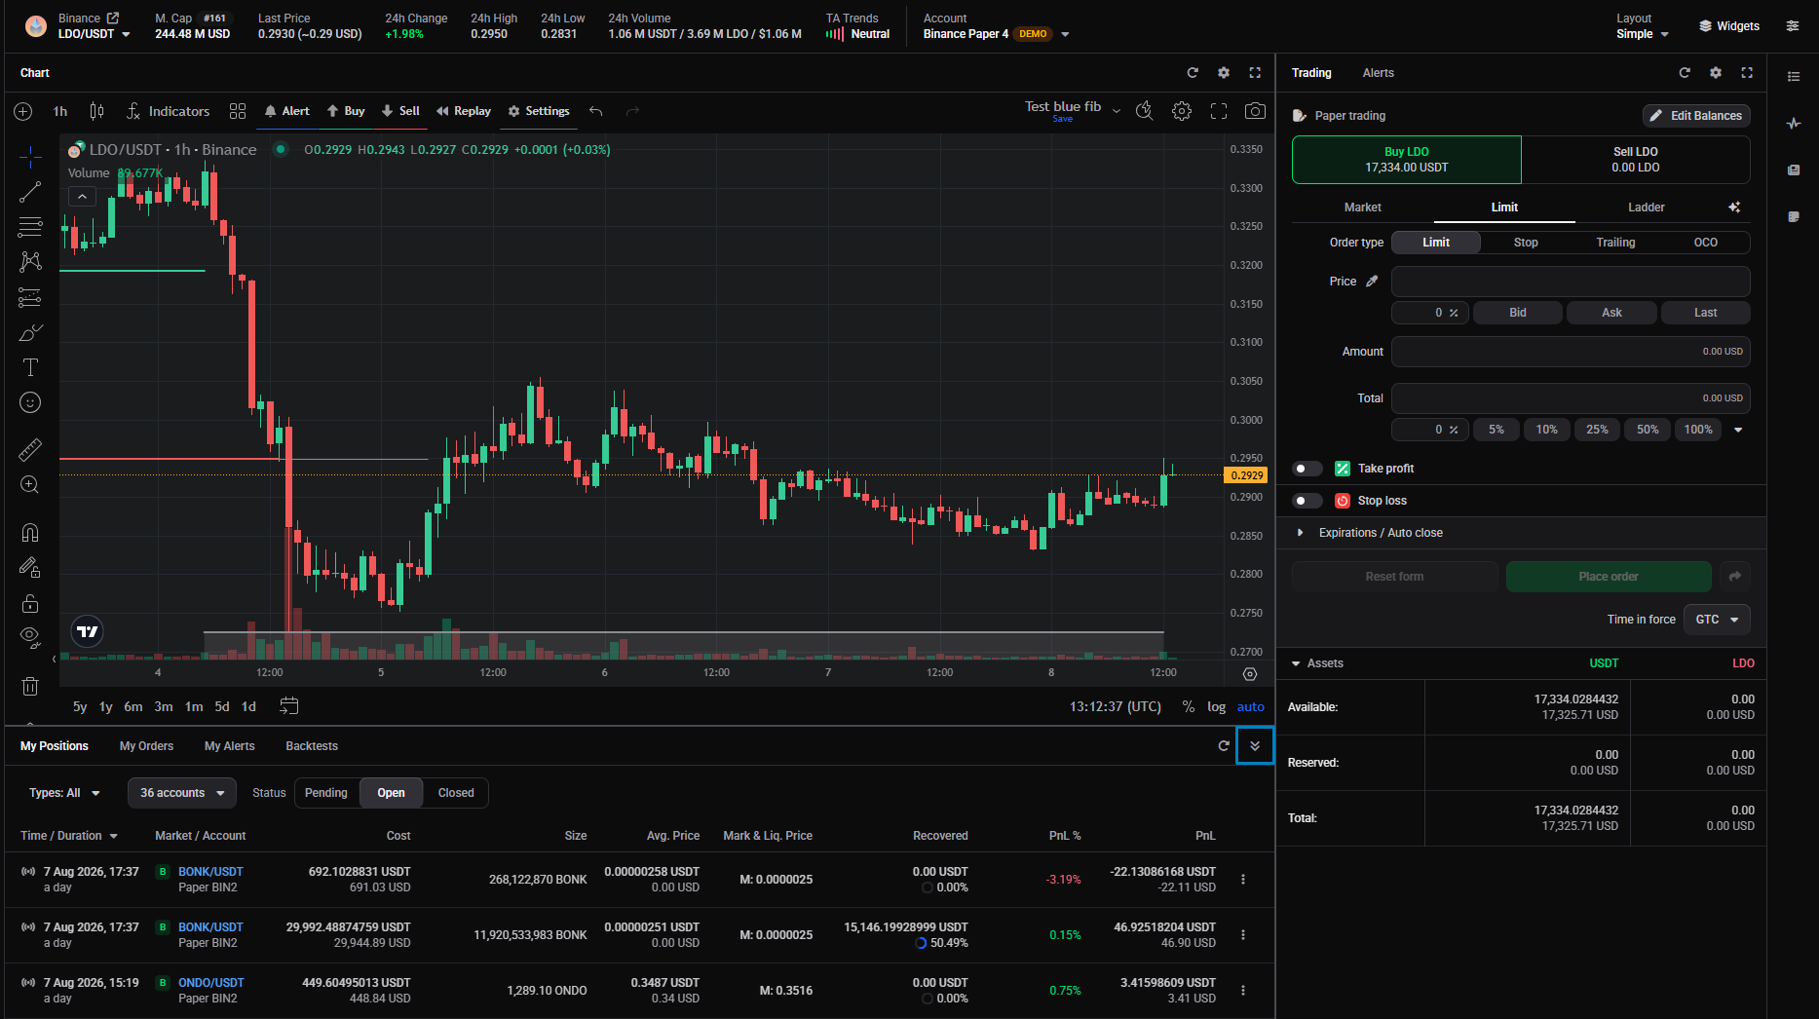Select the ruler measure tool
The height and width of the screenshot is (1019, 1819).
click(30, 449)
